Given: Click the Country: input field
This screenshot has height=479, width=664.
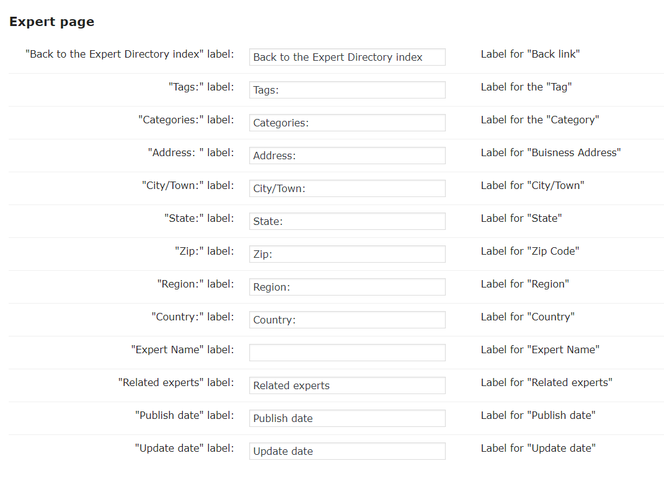Looking at the screenshot, I should [347, 320].
